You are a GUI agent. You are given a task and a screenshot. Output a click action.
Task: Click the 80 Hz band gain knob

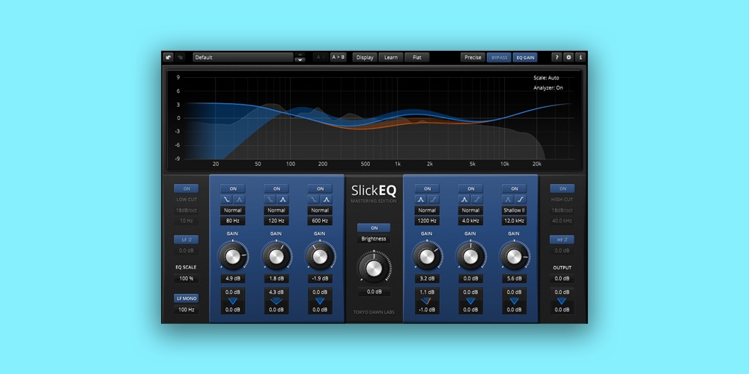(x=232, y=257)
